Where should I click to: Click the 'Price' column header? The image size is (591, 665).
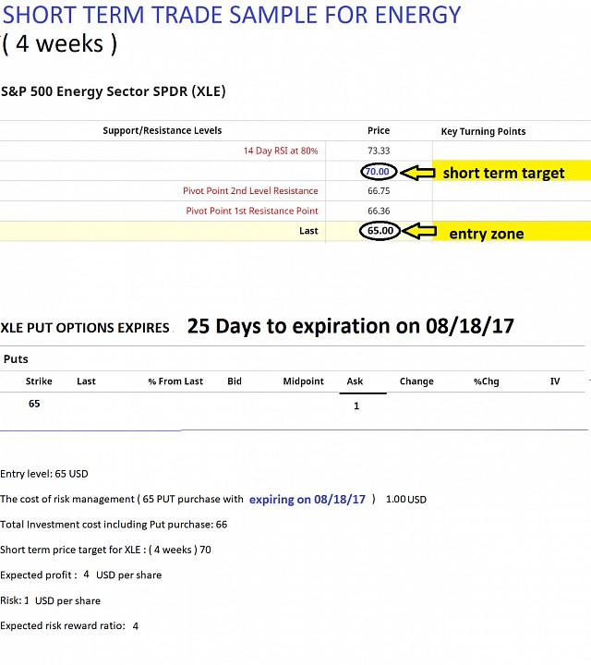click(379, 130)
